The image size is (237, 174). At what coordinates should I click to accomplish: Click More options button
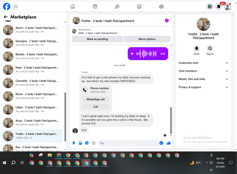pos(147,39)
